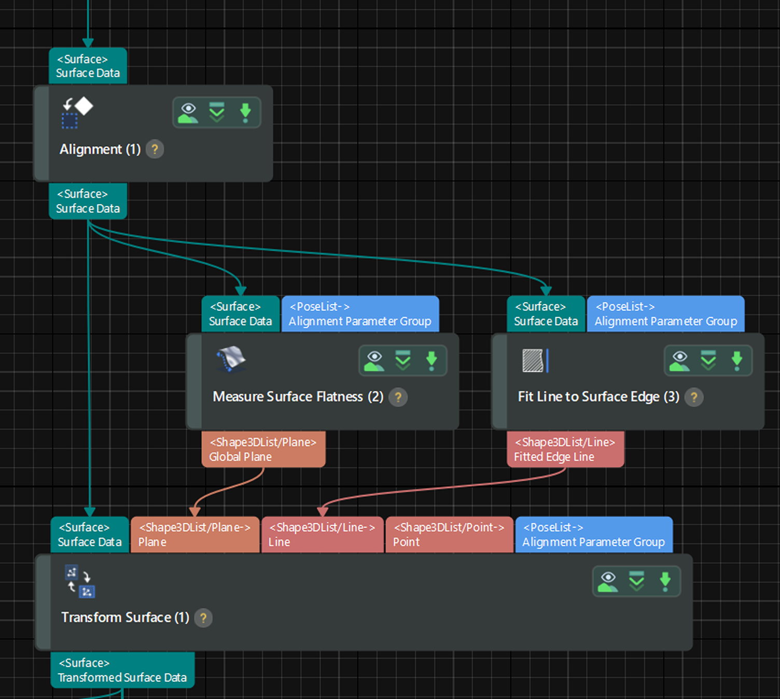The image size is (780, 699).
Task: Toggle output visibility on Alignment step
Action: pyautogui.click(x=188, y=112)
